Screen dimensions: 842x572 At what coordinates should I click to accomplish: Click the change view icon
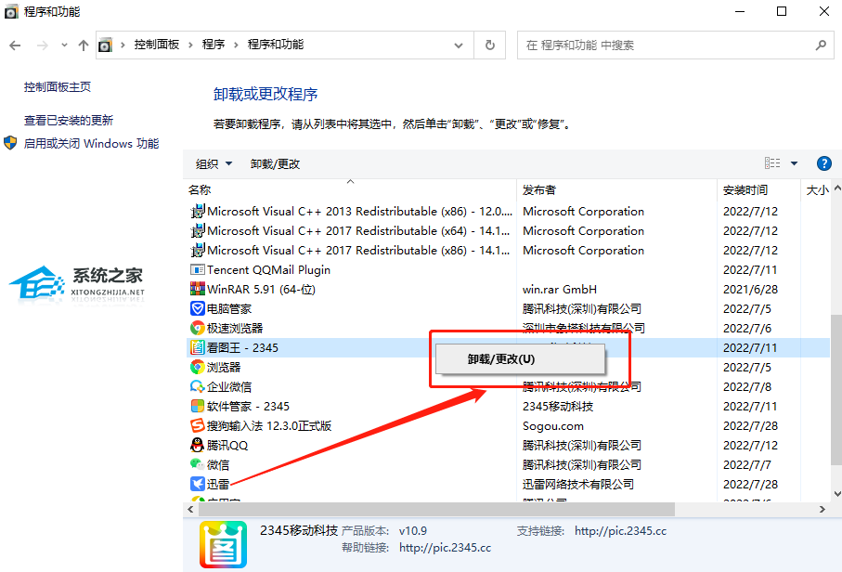click(772, 163)
